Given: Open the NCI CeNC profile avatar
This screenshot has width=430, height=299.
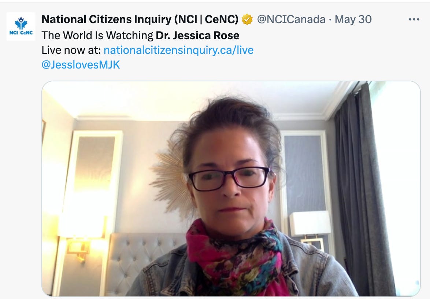Looking at the screenshot, I should [21, 26].
